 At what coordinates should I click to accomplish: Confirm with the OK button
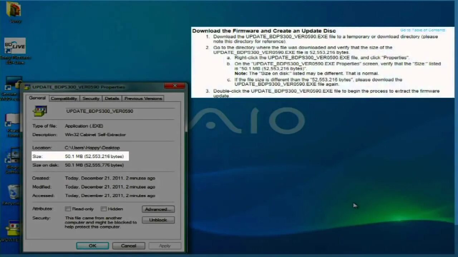pos(92,246)
